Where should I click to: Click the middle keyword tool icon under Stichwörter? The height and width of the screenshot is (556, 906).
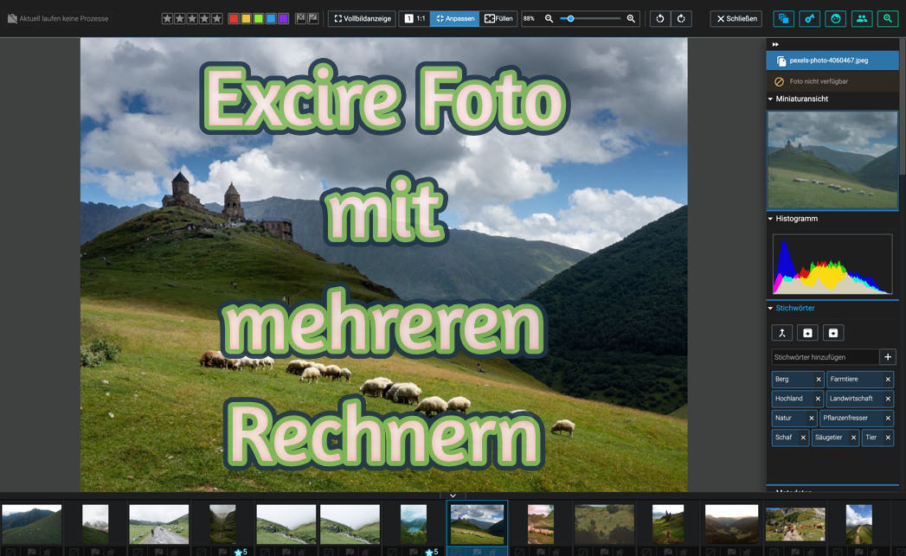coord(807,333)
